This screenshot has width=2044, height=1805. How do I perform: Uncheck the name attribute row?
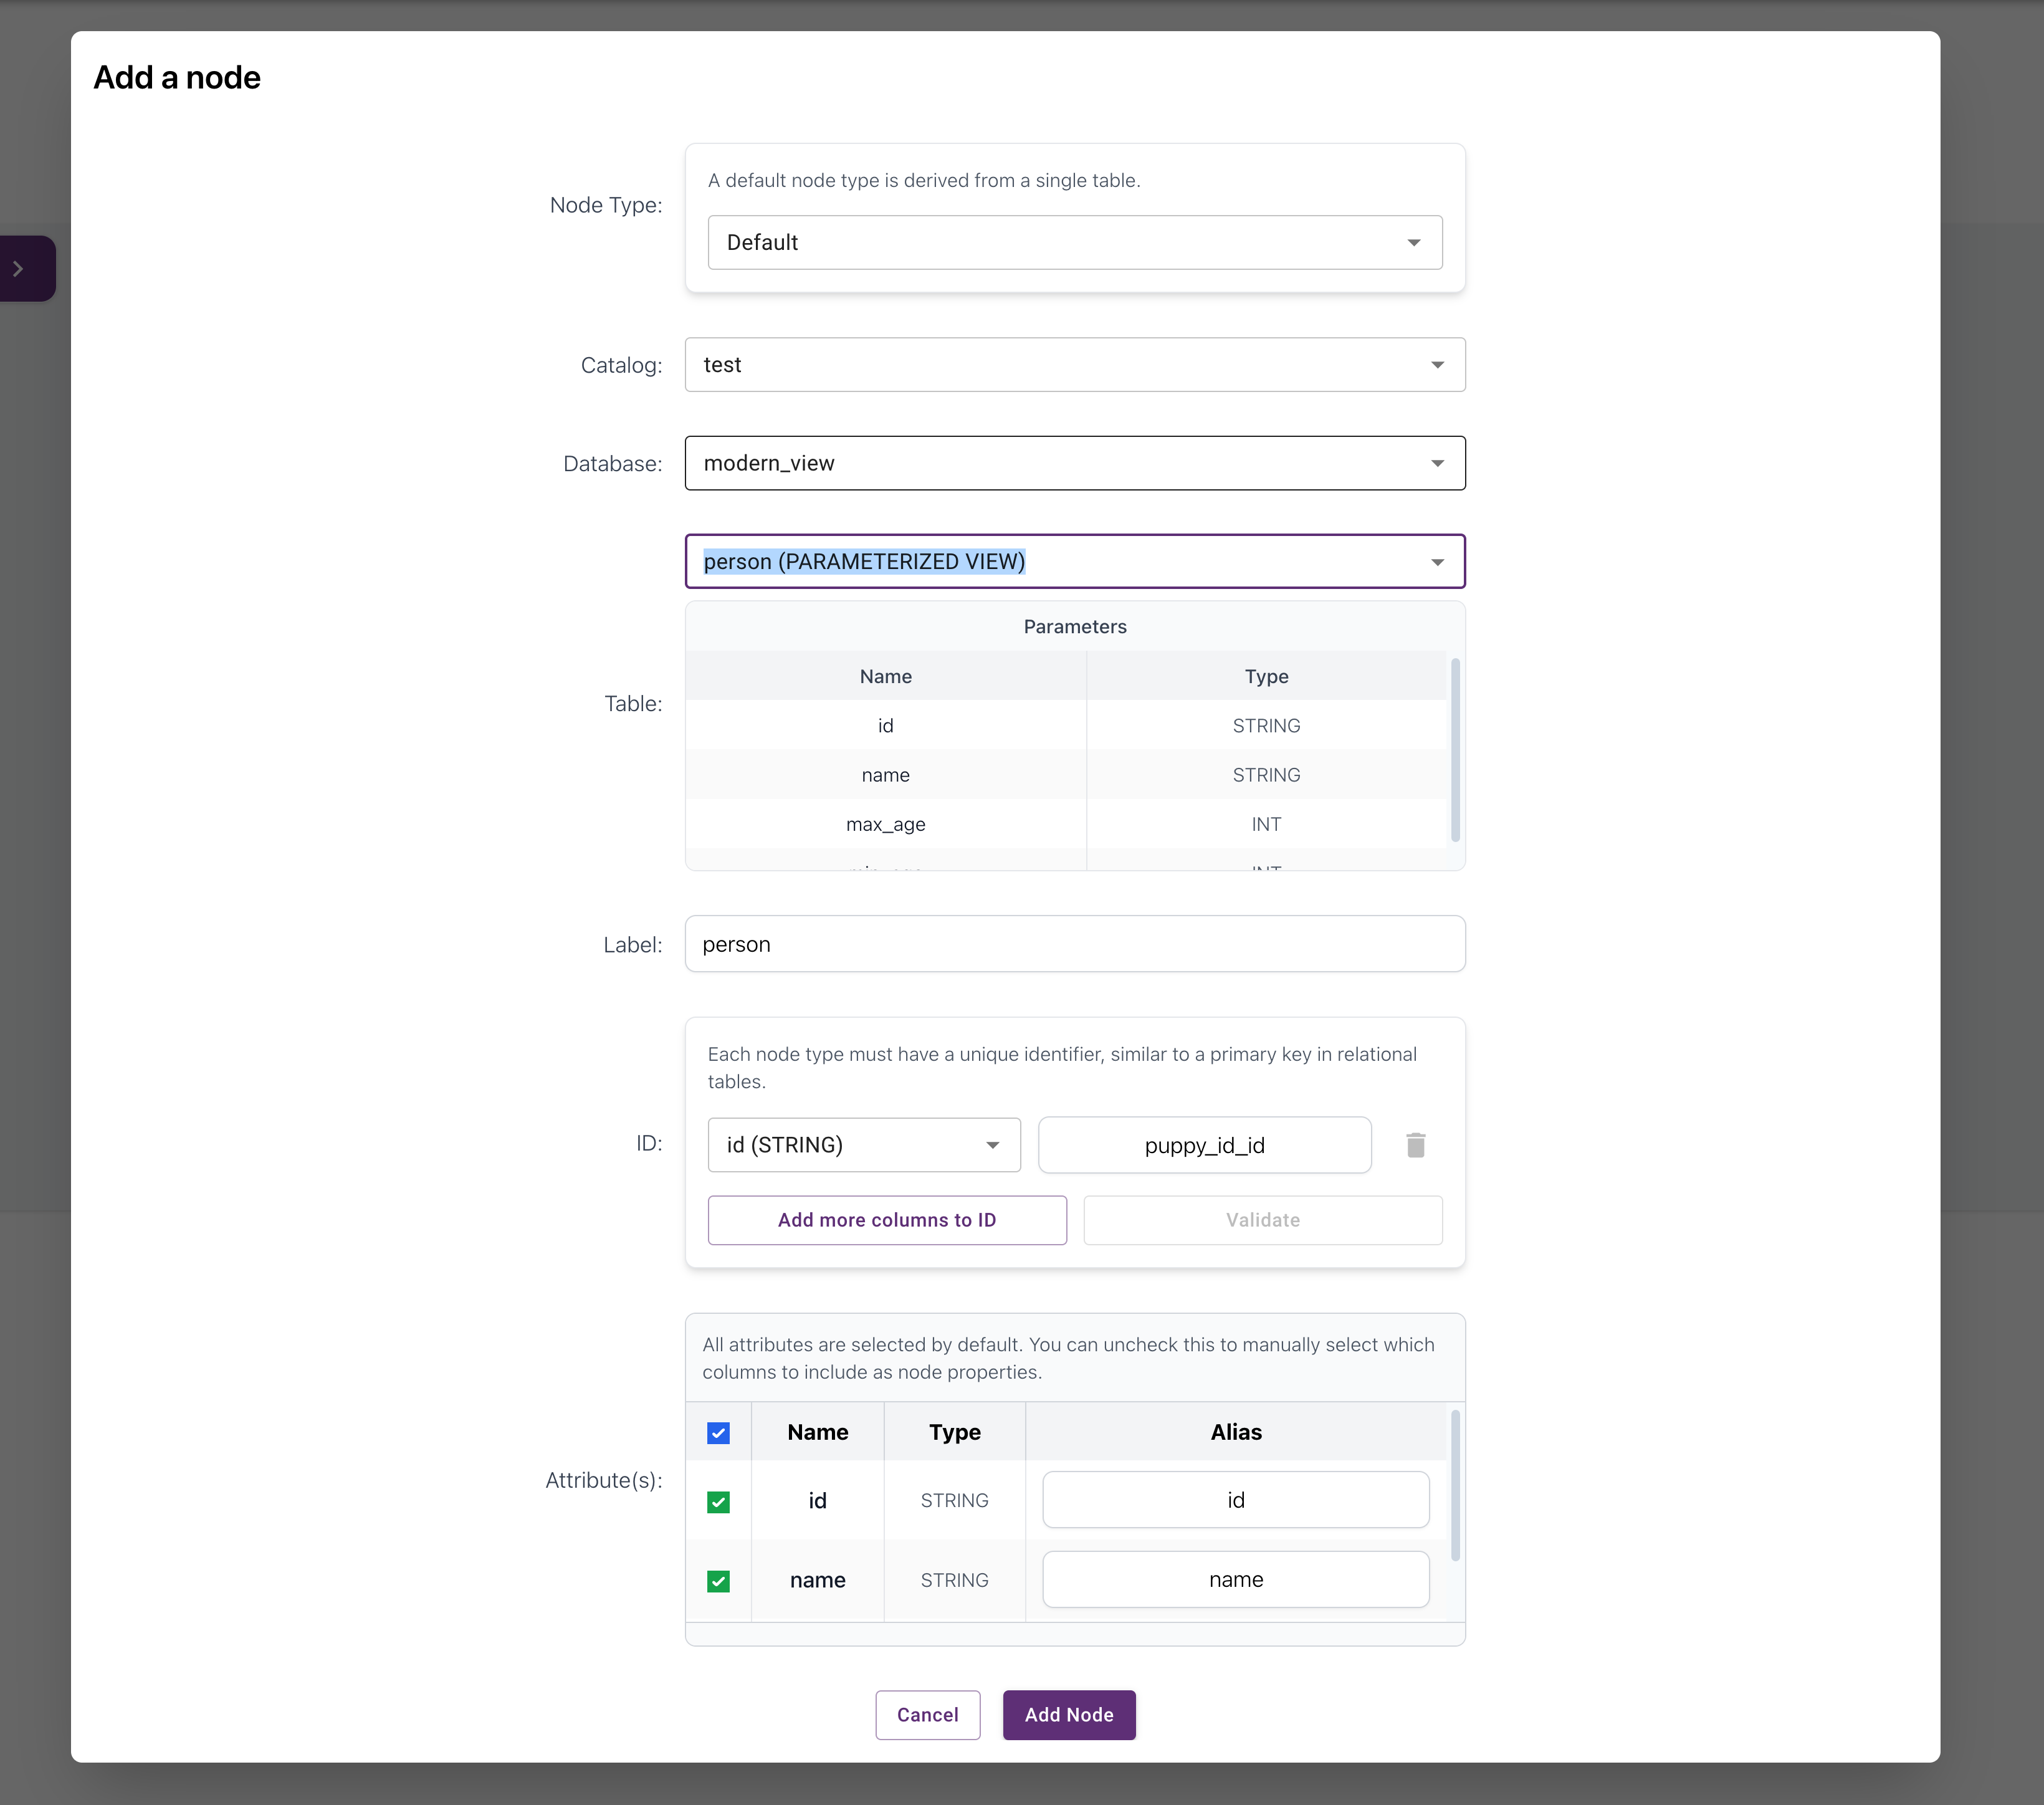[x=718, y=1580]
